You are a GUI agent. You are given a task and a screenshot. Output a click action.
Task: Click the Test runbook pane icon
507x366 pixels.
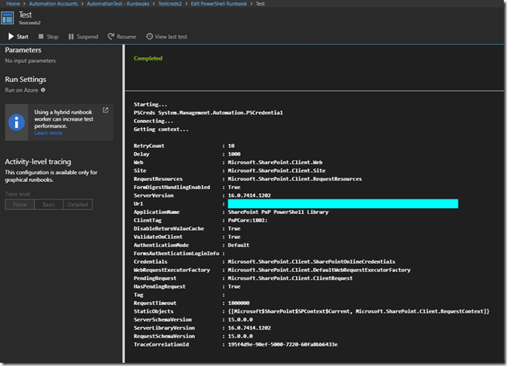click(9, 19)
